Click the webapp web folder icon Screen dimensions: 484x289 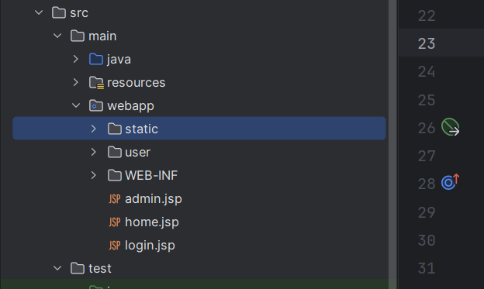coord(96,106)
